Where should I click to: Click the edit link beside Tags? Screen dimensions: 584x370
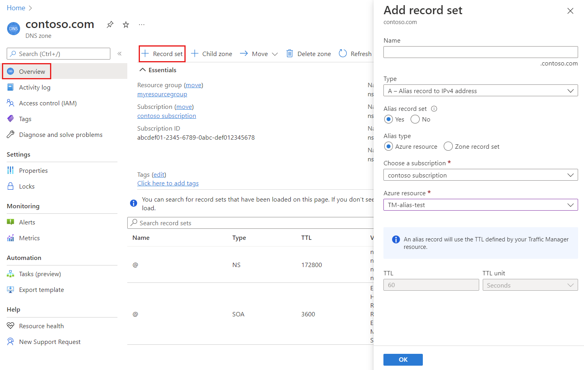[159, 174]
